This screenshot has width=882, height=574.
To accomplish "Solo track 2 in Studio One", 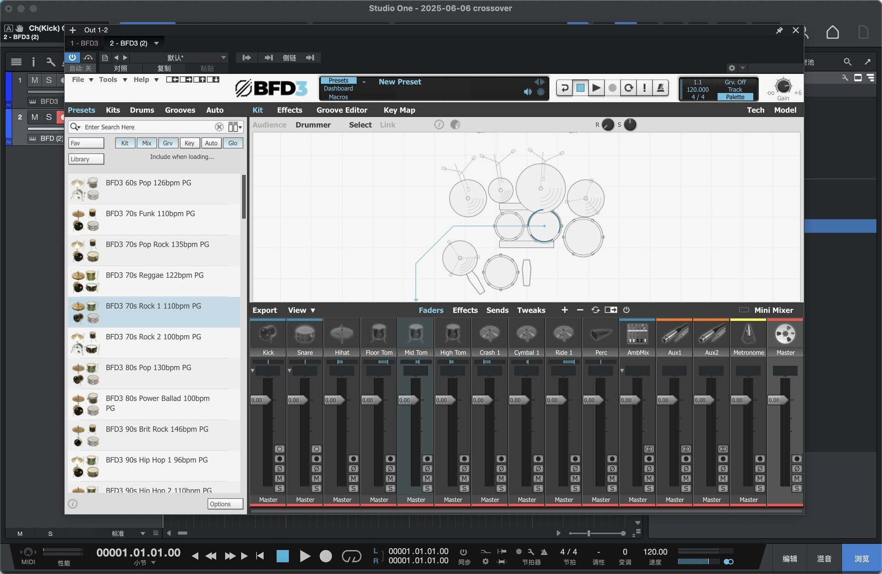I will (49, 117).
